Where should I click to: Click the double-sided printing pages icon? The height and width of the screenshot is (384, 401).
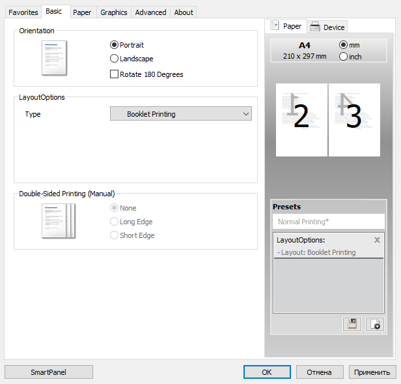click(x=59, y=221)
